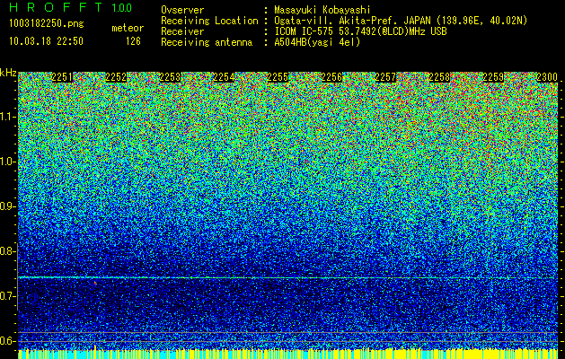565x359 pixels.
Task: Click the date stamp 10.03.18 22:50
Action: 46,41
